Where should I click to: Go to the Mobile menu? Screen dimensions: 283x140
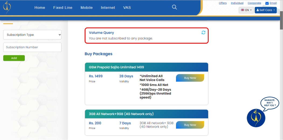pyautogui.click(x=87, y=8)
